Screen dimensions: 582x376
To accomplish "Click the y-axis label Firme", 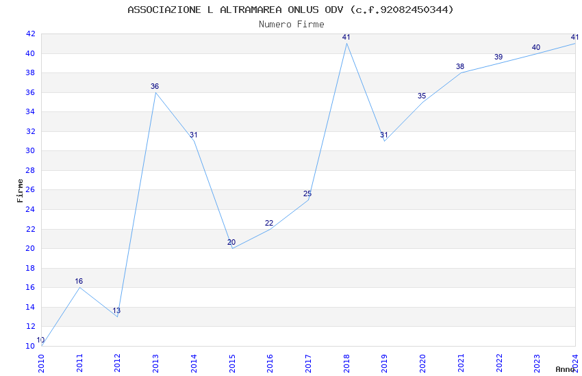I will coord(20,191).
